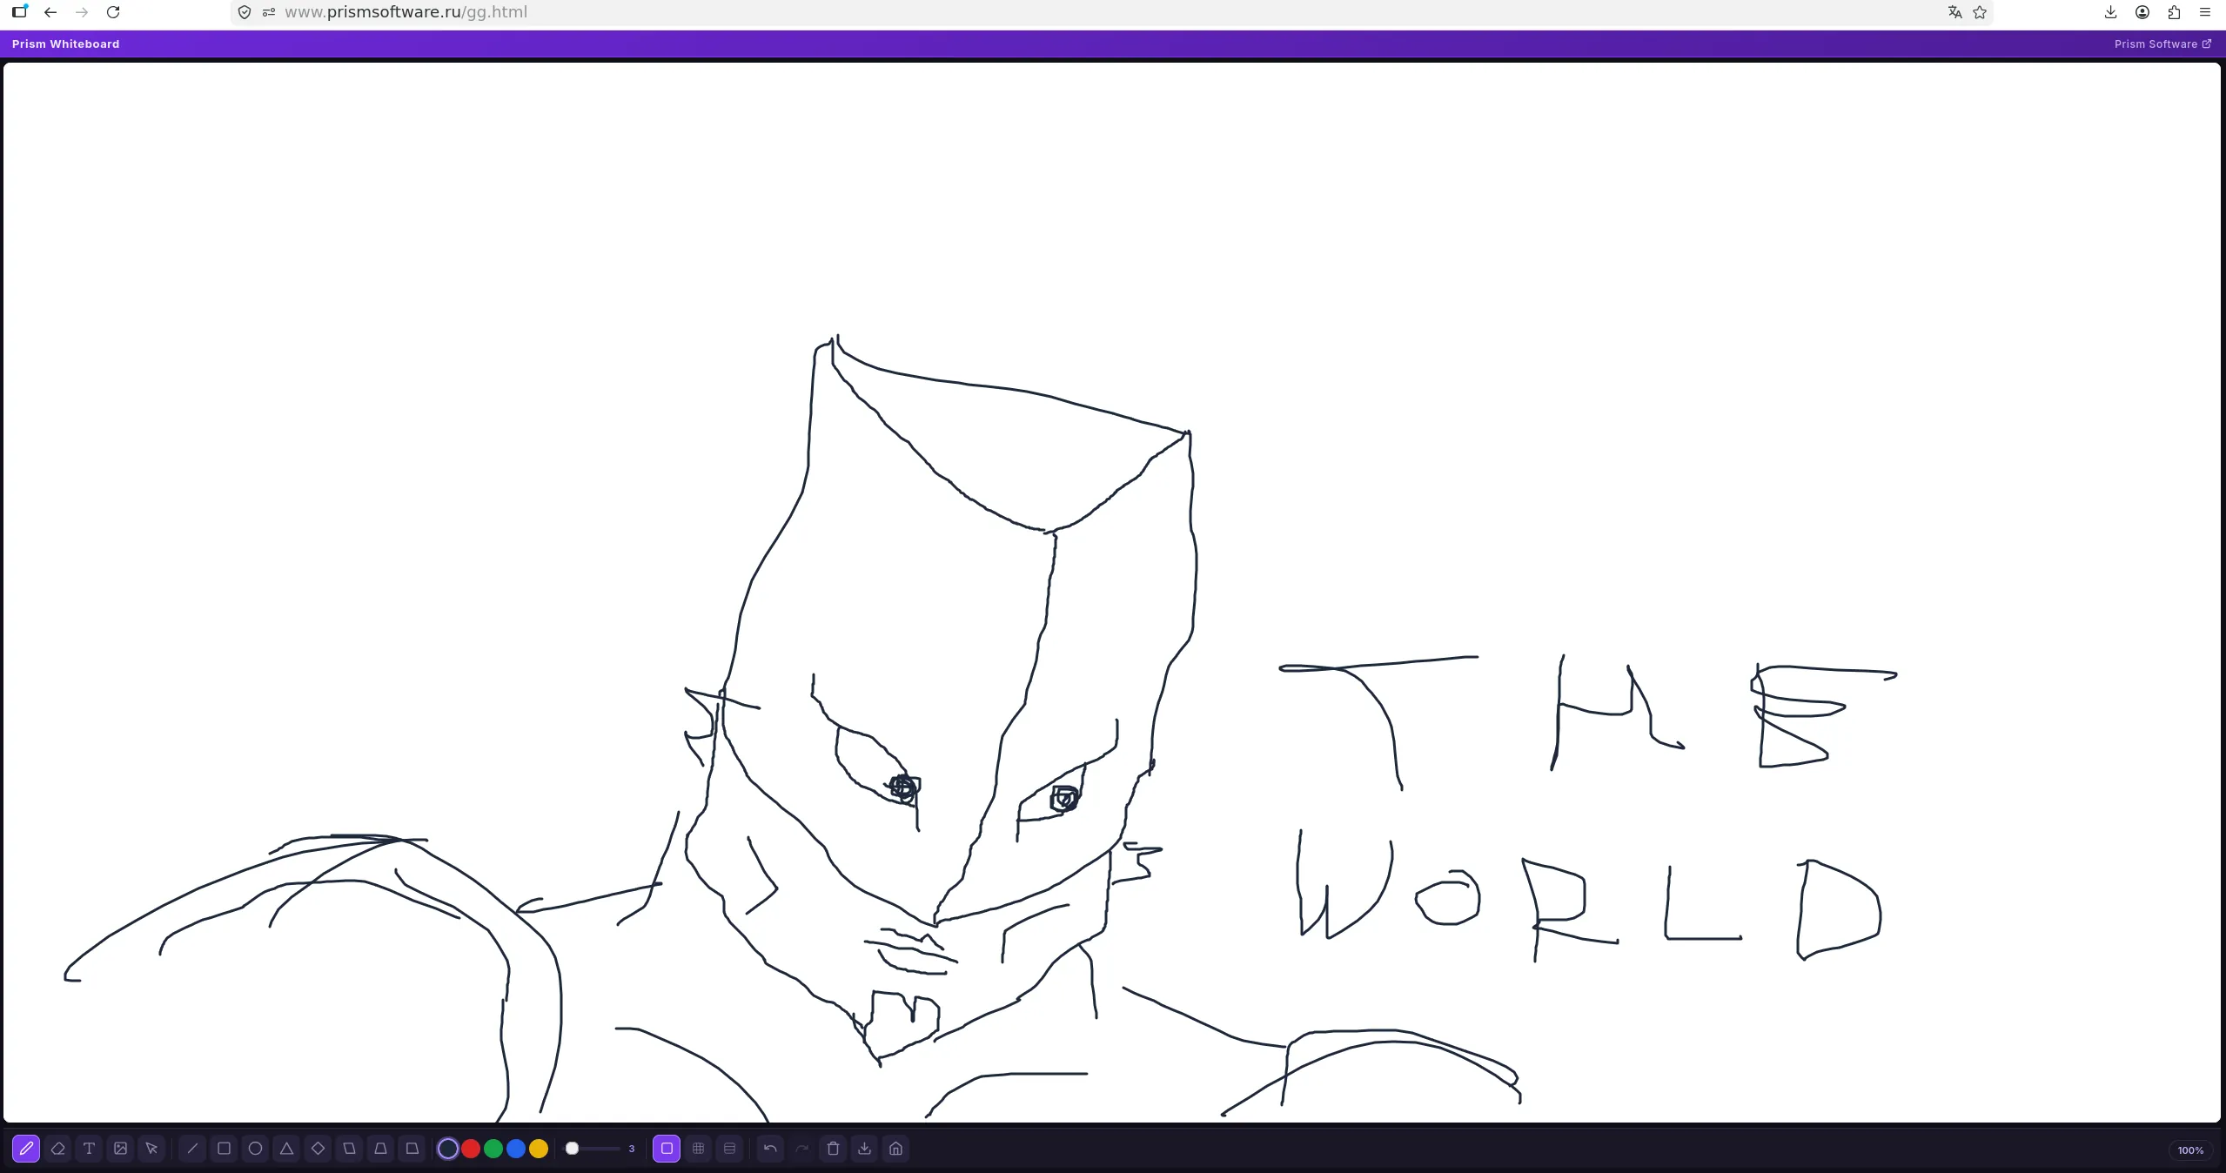
Task: Go back in browser history
Action: click(50, 12)
